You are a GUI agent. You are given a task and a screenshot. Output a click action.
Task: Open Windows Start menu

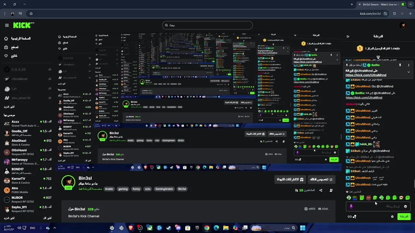point(302,228)
